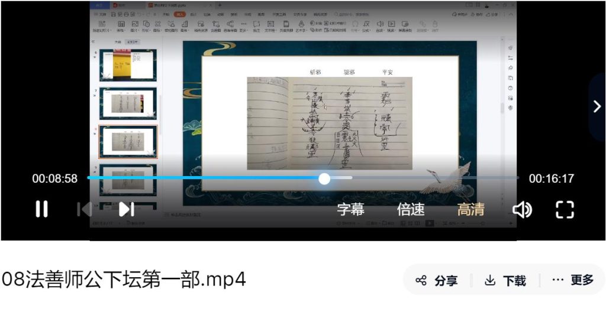Toggle subtitles with the 字幕 button
606x318 pixels.
(350, 209)
